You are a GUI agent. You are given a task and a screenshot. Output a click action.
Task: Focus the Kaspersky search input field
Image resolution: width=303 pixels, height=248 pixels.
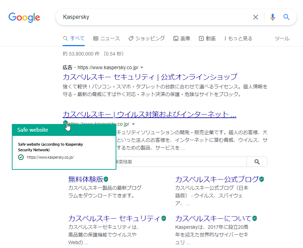tap(155, 17)
